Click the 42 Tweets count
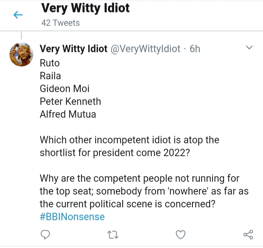The height and width of the screenshot is (248, 263). (x=60, y=23)
